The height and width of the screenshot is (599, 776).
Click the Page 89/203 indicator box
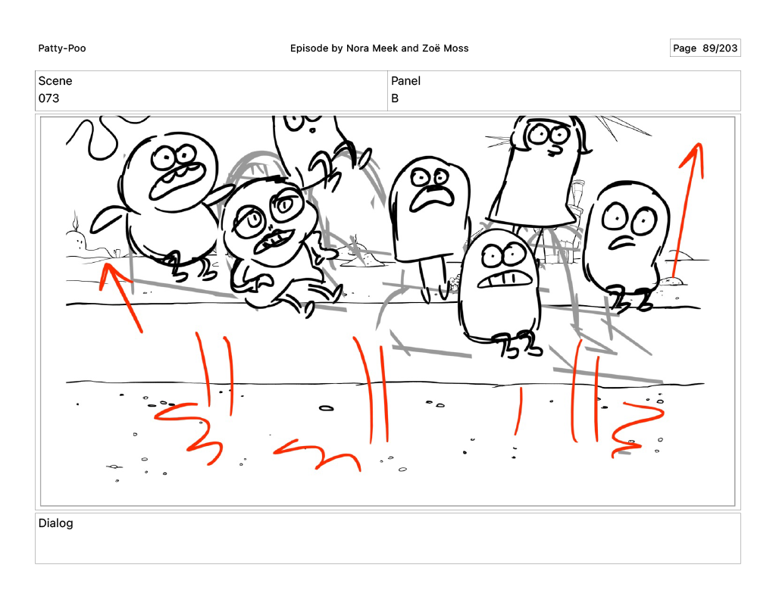pos(704,48)
